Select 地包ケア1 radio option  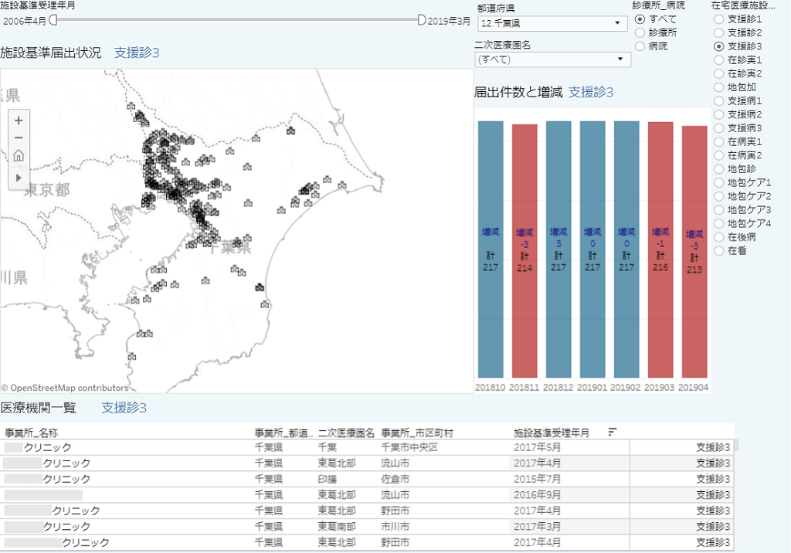pyautogui.click(x=719, y=182)
